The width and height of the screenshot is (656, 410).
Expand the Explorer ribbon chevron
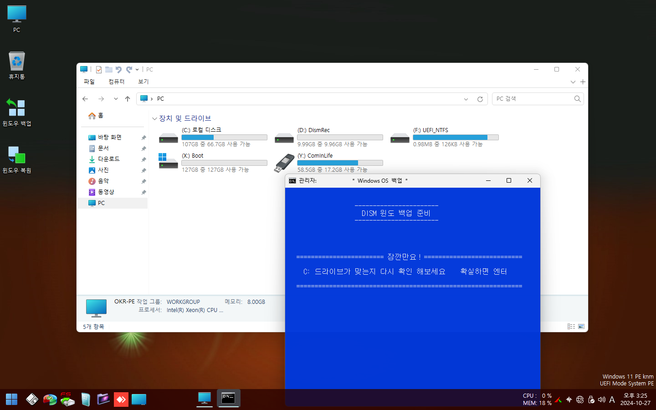(573, 82)
